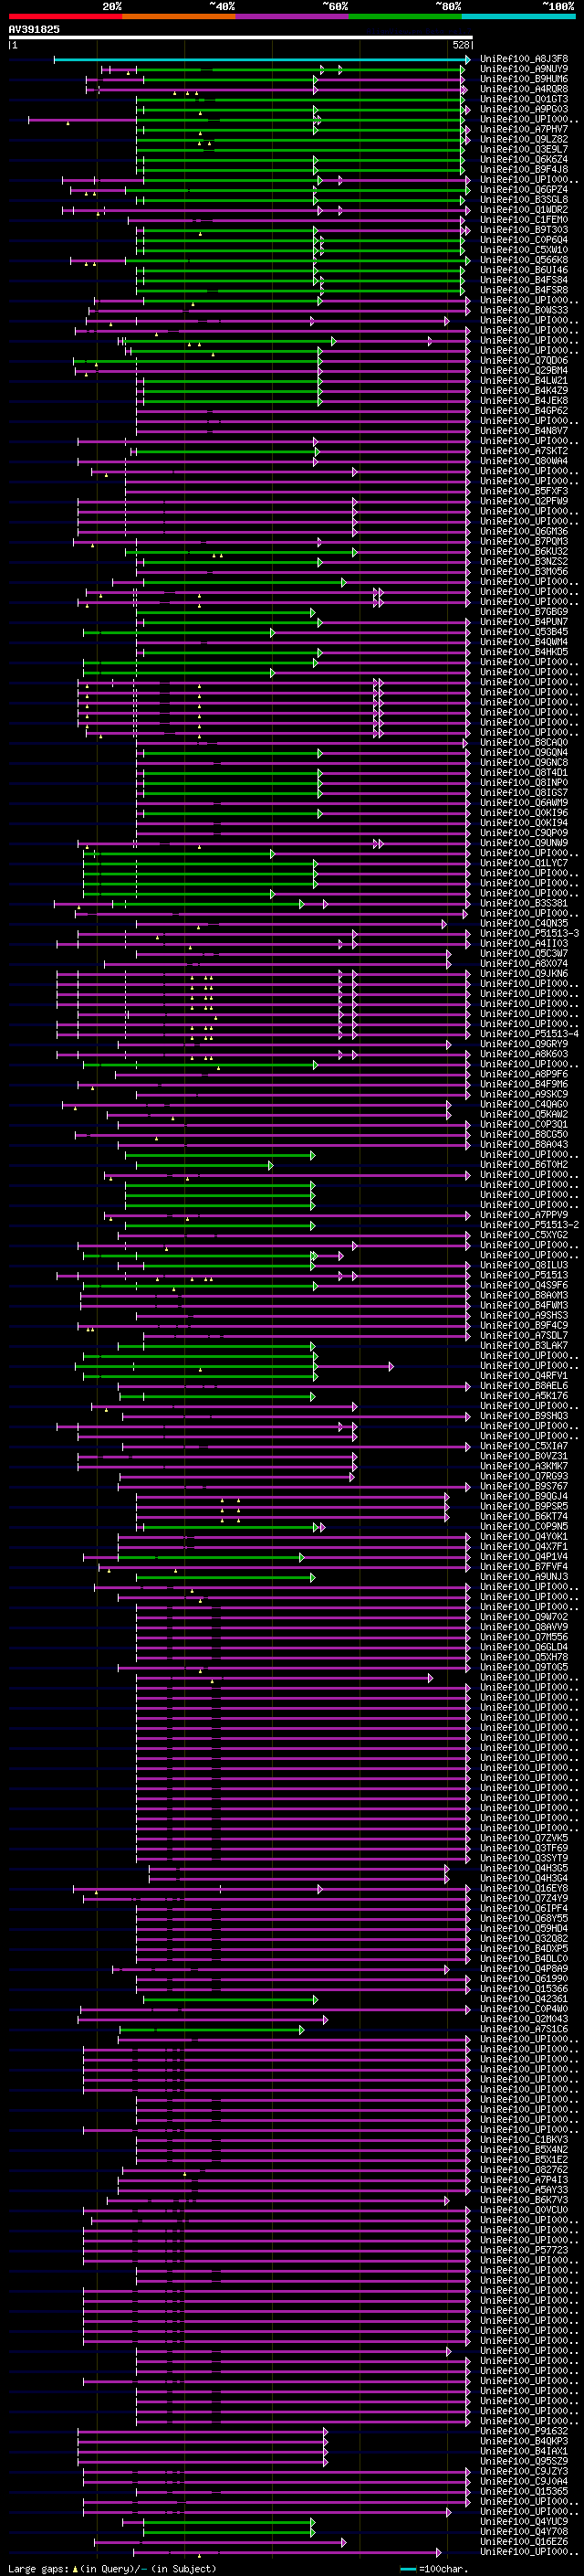The width and height of the screenshot is (584, 2576).
Task: Select the UniRef100_B7GBG9 label
Action: tap(524, 612)
